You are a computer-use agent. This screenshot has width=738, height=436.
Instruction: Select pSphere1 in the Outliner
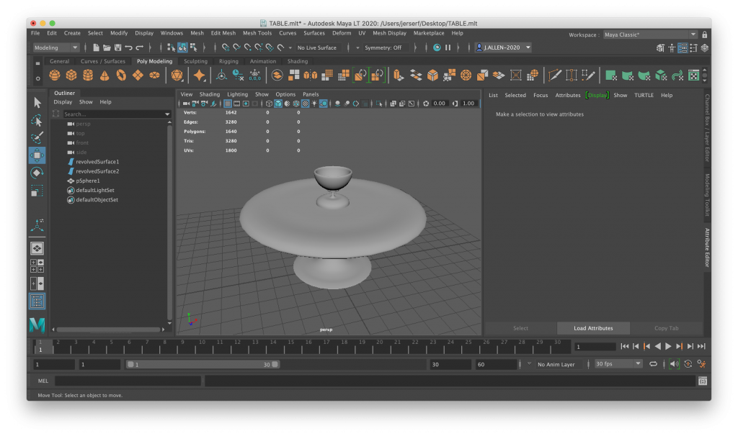88,181
